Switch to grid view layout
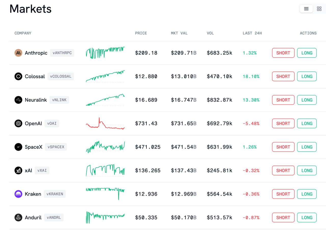 [319, 9]
